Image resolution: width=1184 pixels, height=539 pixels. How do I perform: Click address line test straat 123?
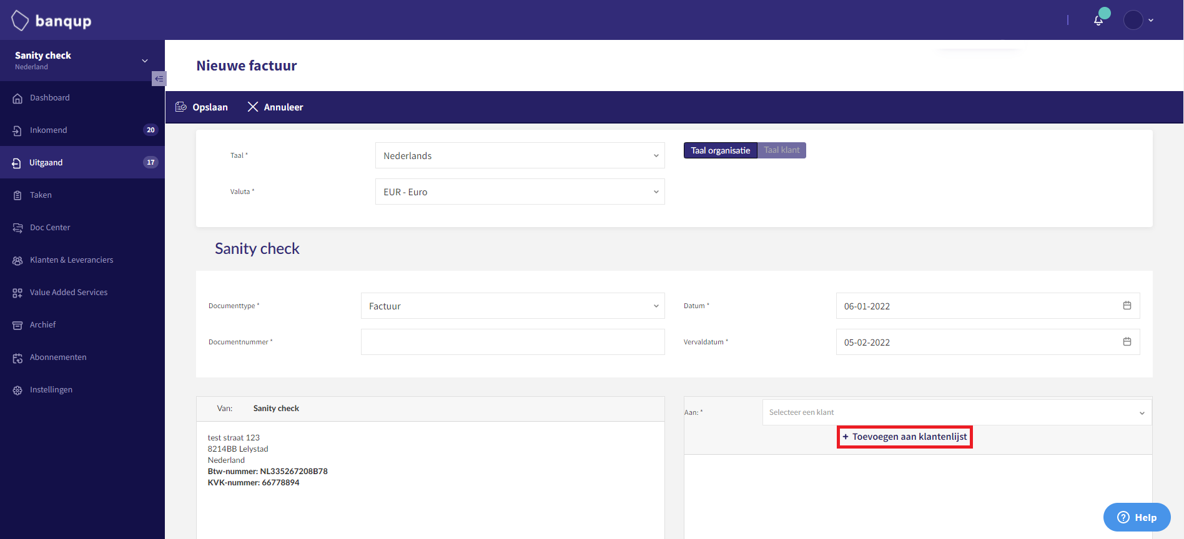click(234, 437)
